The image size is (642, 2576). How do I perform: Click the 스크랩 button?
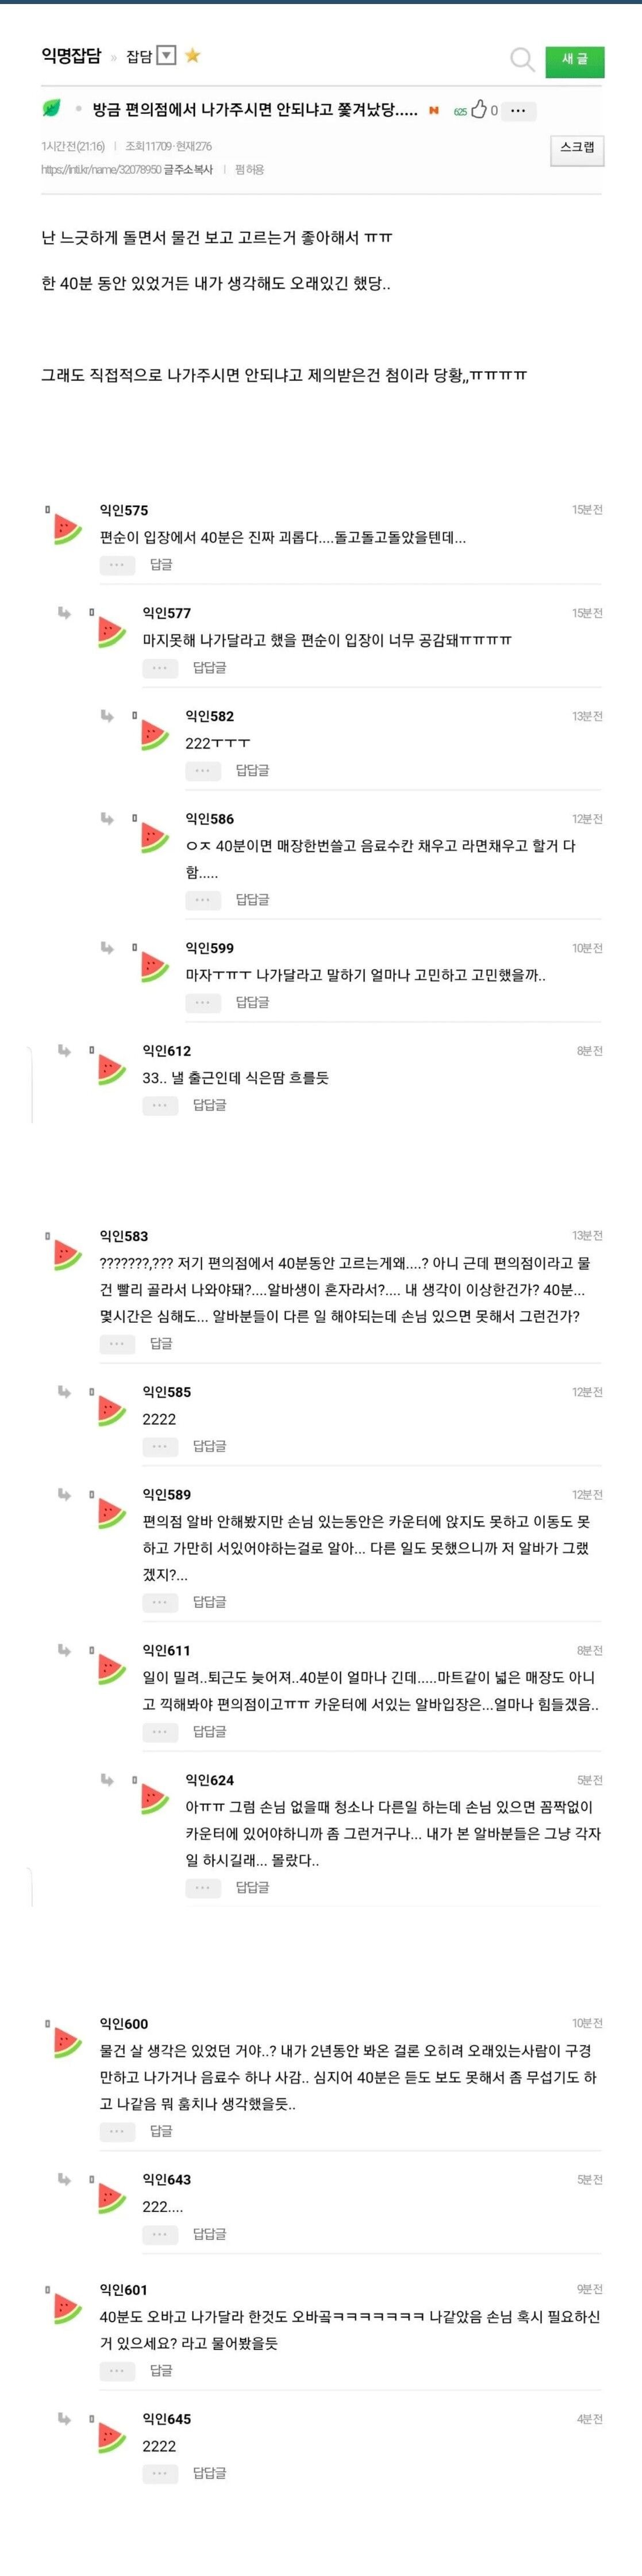coord(577,149)
